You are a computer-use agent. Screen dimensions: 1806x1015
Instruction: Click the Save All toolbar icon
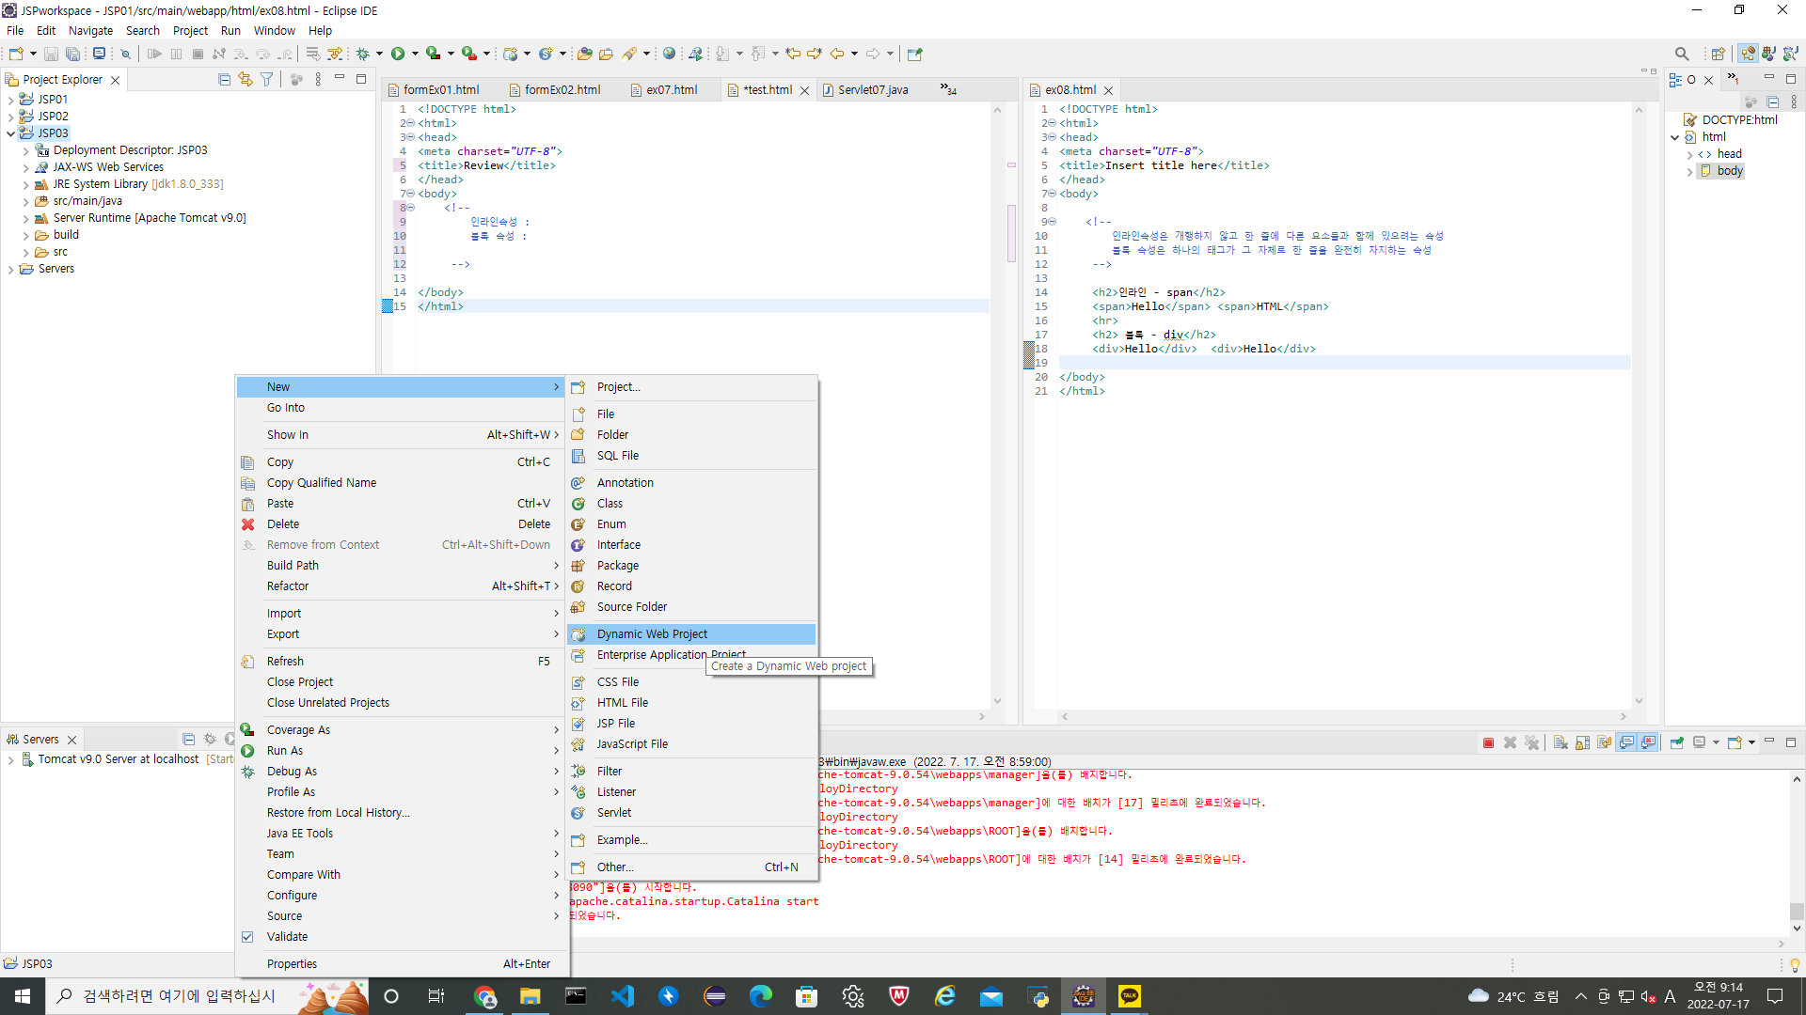pos(72,54)
